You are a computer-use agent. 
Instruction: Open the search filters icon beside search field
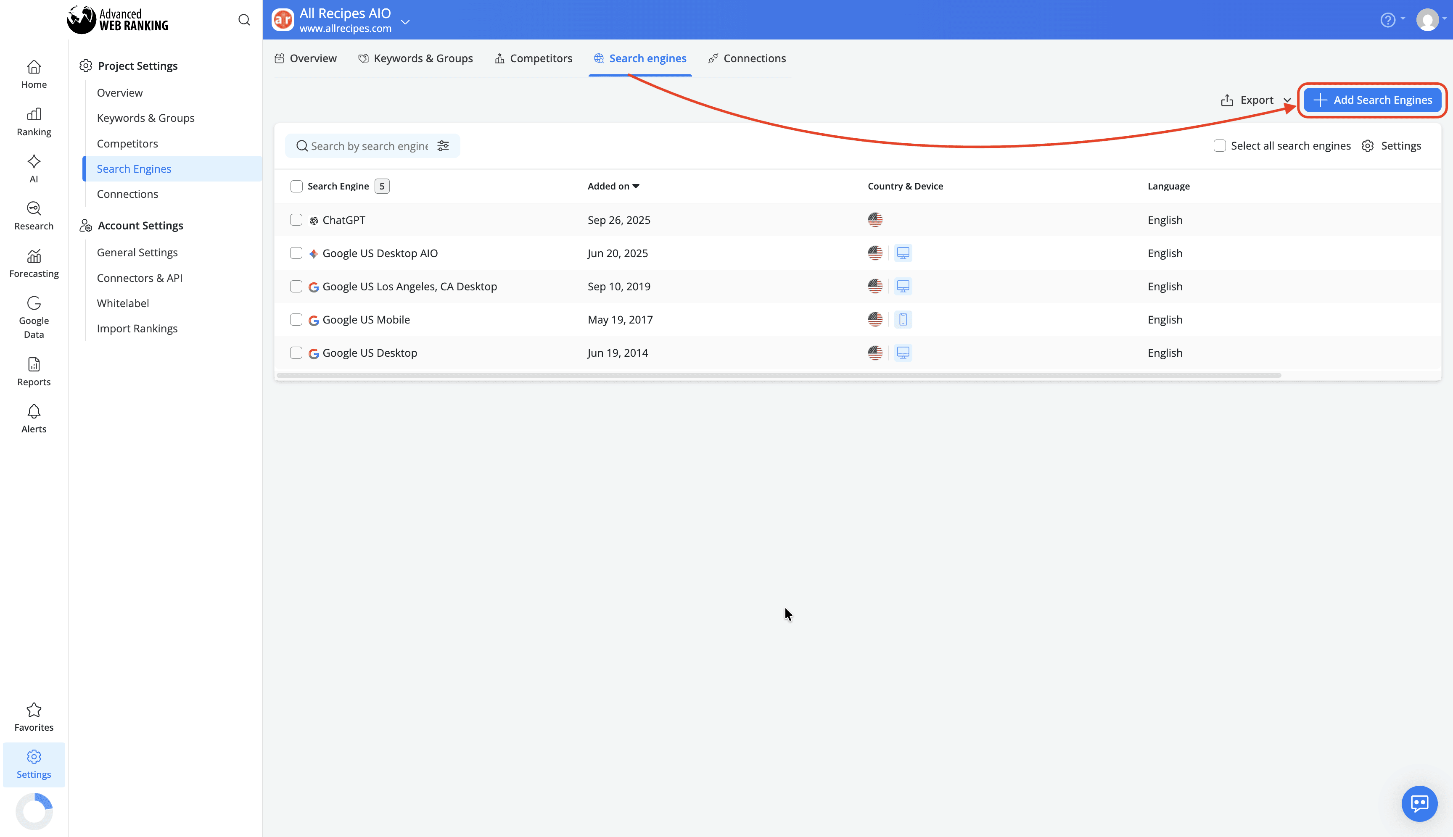point(443,145)
